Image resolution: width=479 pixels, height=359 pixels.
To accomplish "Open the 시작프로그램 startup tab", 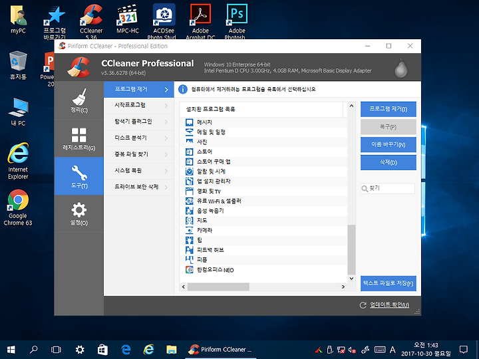I will point(139,105).
